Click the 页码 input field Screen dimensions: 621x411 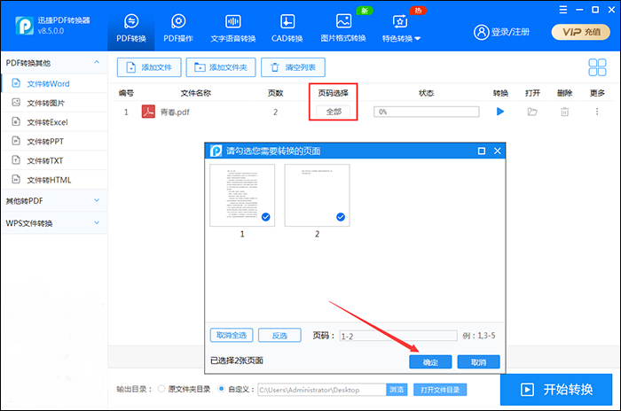click(x=398, y=337)
